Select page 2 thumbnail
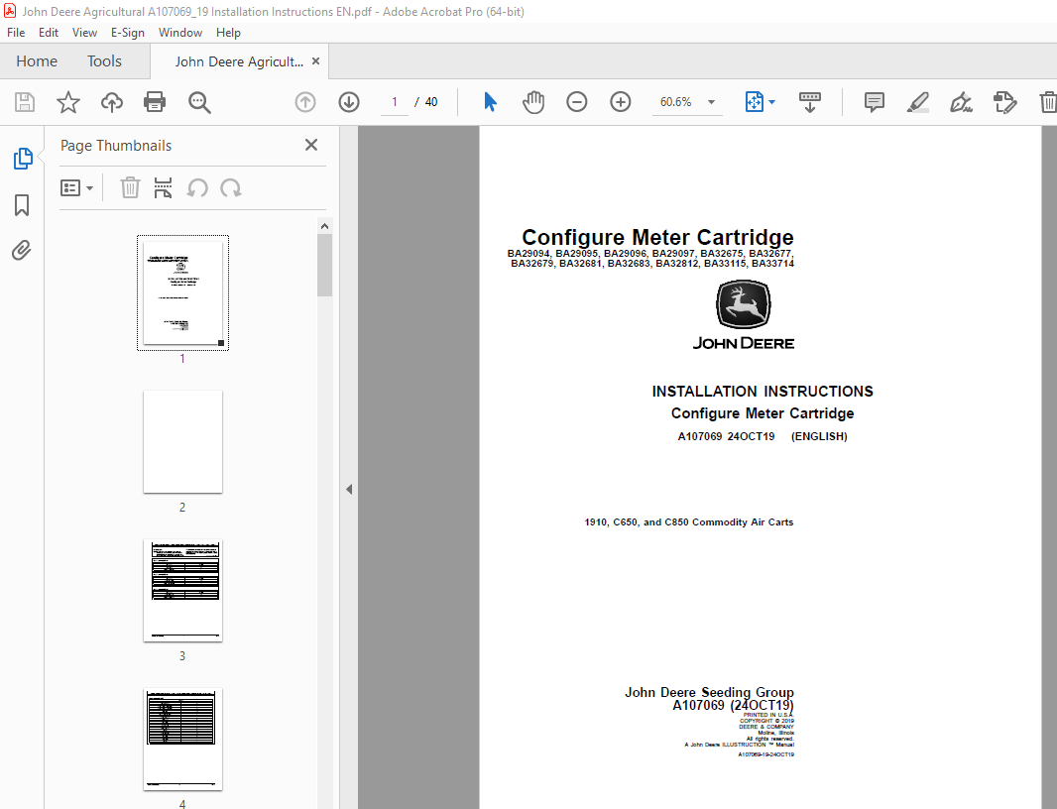Viewport: 1057px width, 809px height. coord(182,441)
